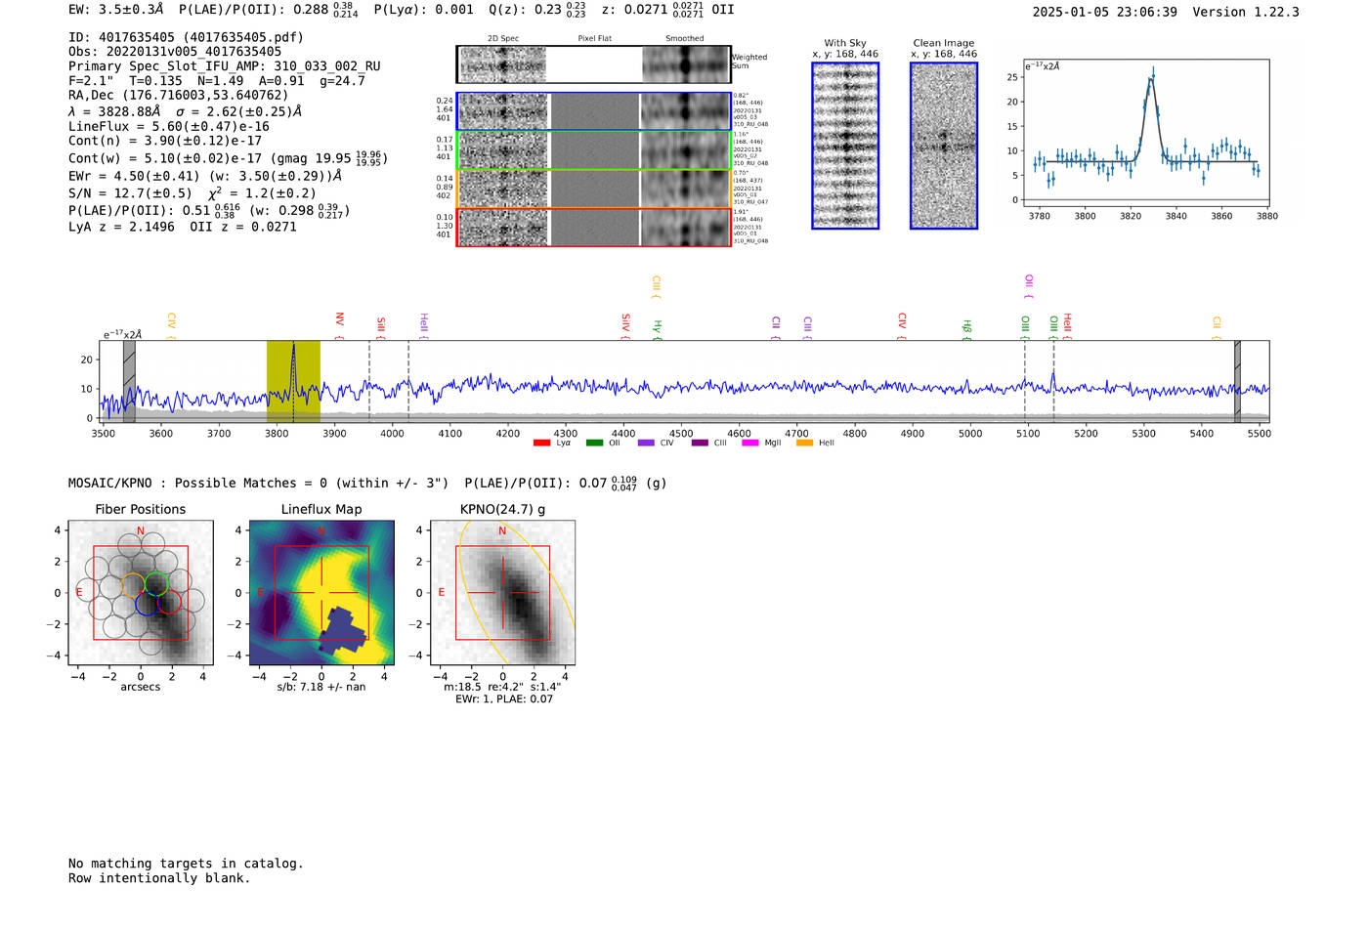
Task: Click 'No matching targets in catalog.' text
Action: point(186,864)
